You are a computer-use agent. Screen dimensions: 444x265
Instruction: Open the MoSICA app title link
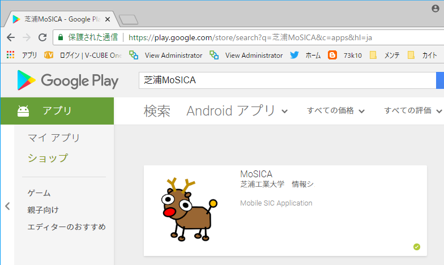[x=256, y=174]
